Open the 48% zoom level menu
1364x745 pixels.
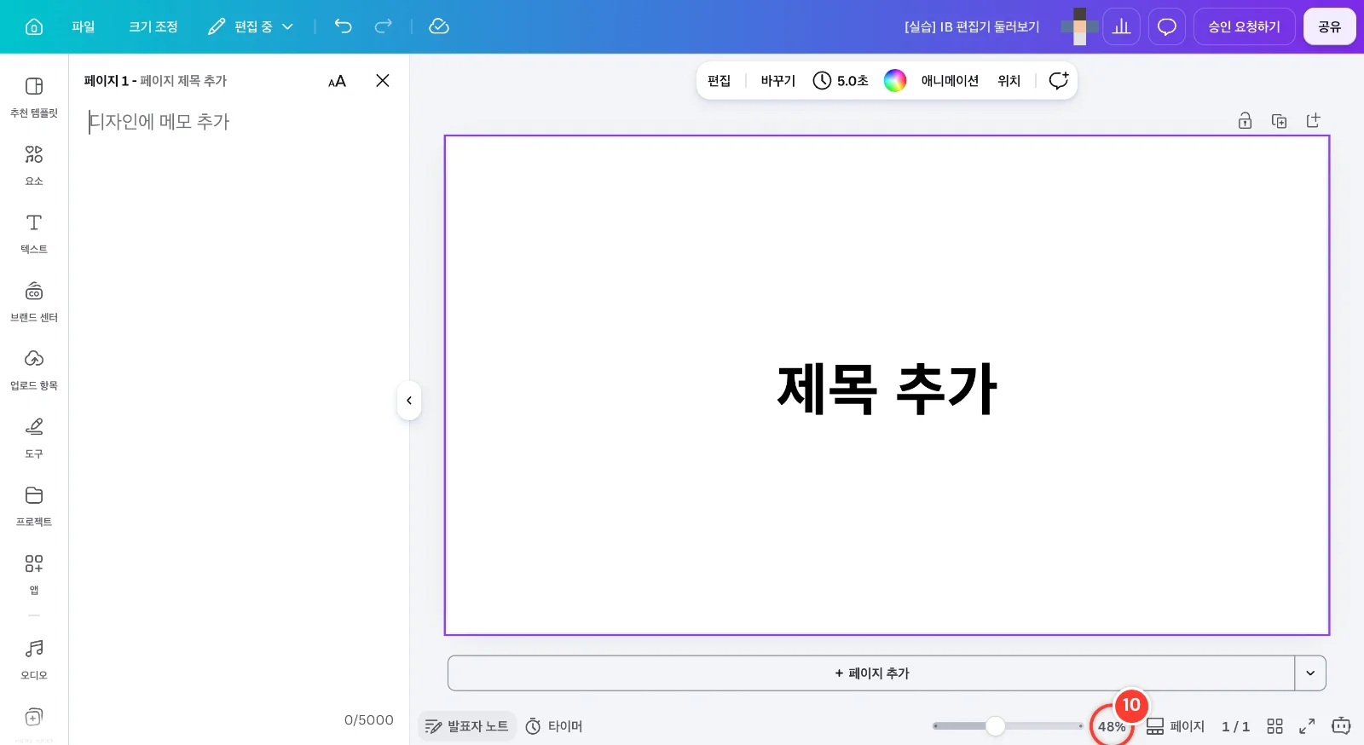click(x=1112, y=727)
